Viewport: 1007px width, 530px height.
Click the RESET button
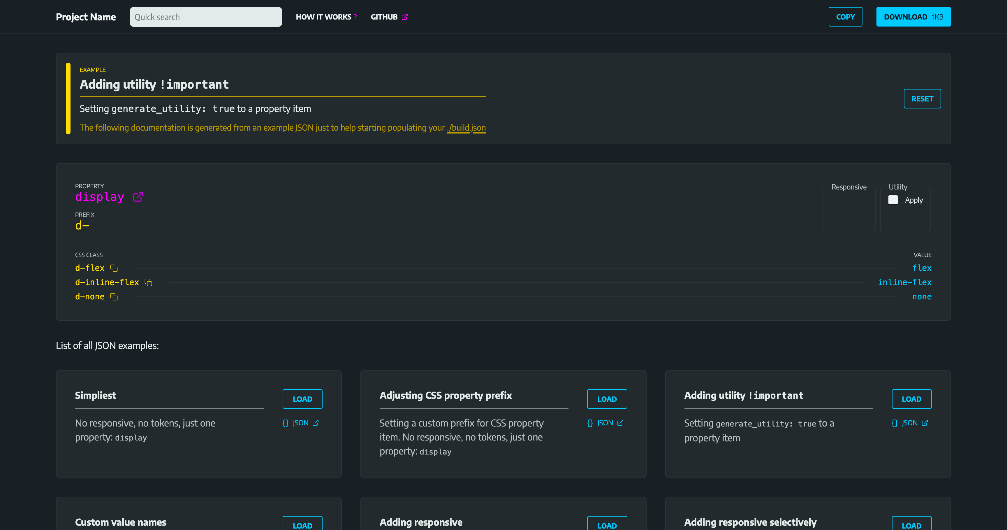point(922,99)
